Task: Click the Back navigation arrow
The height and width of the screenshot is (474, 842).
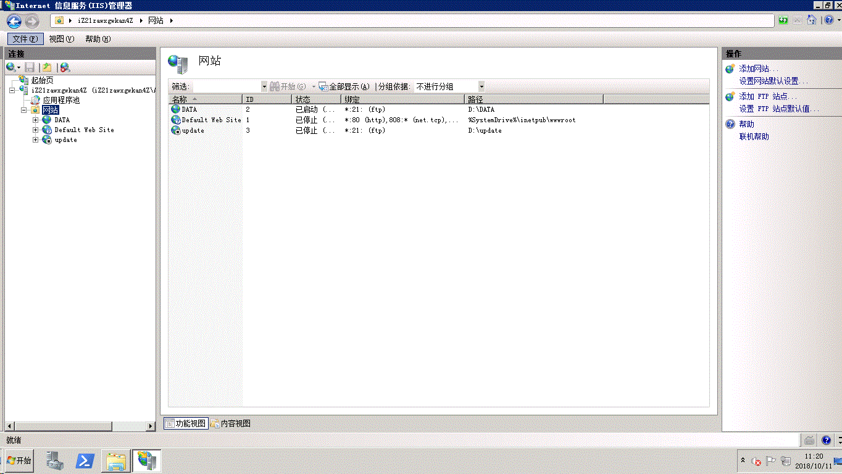Action: [14, 21]
